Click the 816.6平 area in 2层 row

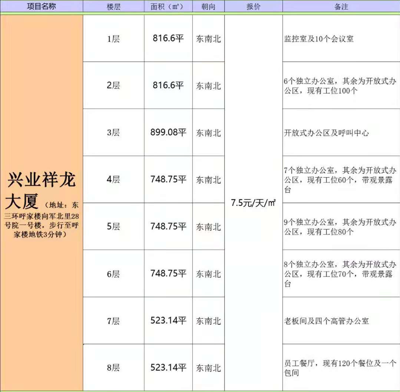pyautogui.click(x=168, y=86)
